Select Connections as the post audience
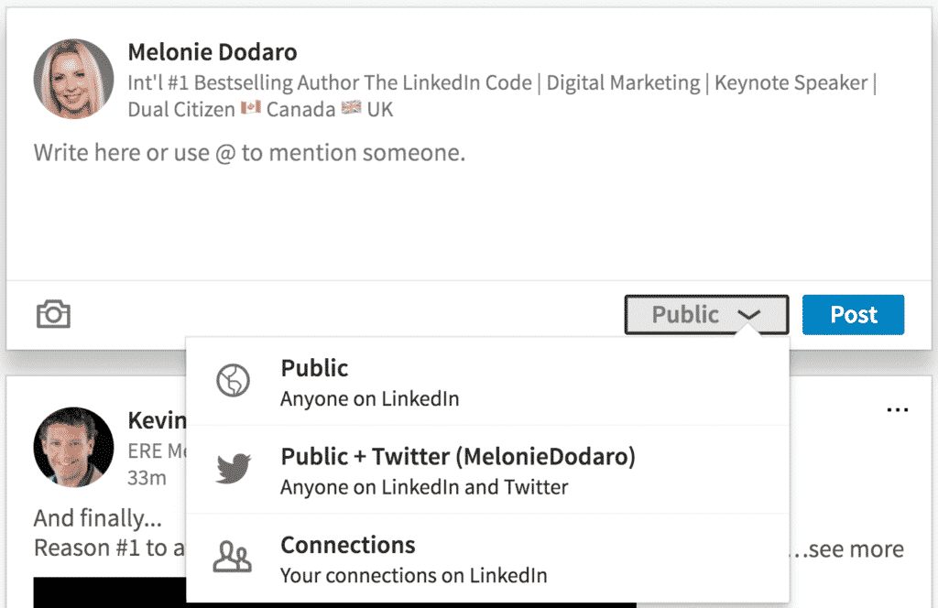This screenshot has width=938, height=608. click(348, 545)
